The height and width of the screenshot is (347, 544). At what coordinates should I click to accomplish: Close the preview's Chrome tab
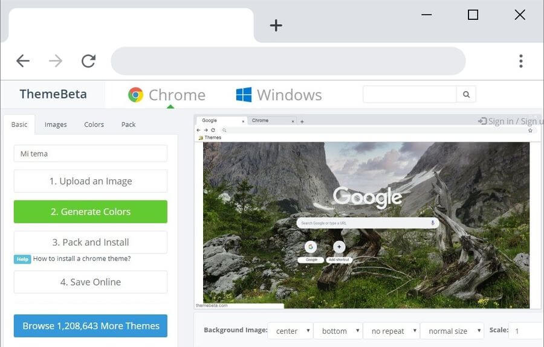293,121
